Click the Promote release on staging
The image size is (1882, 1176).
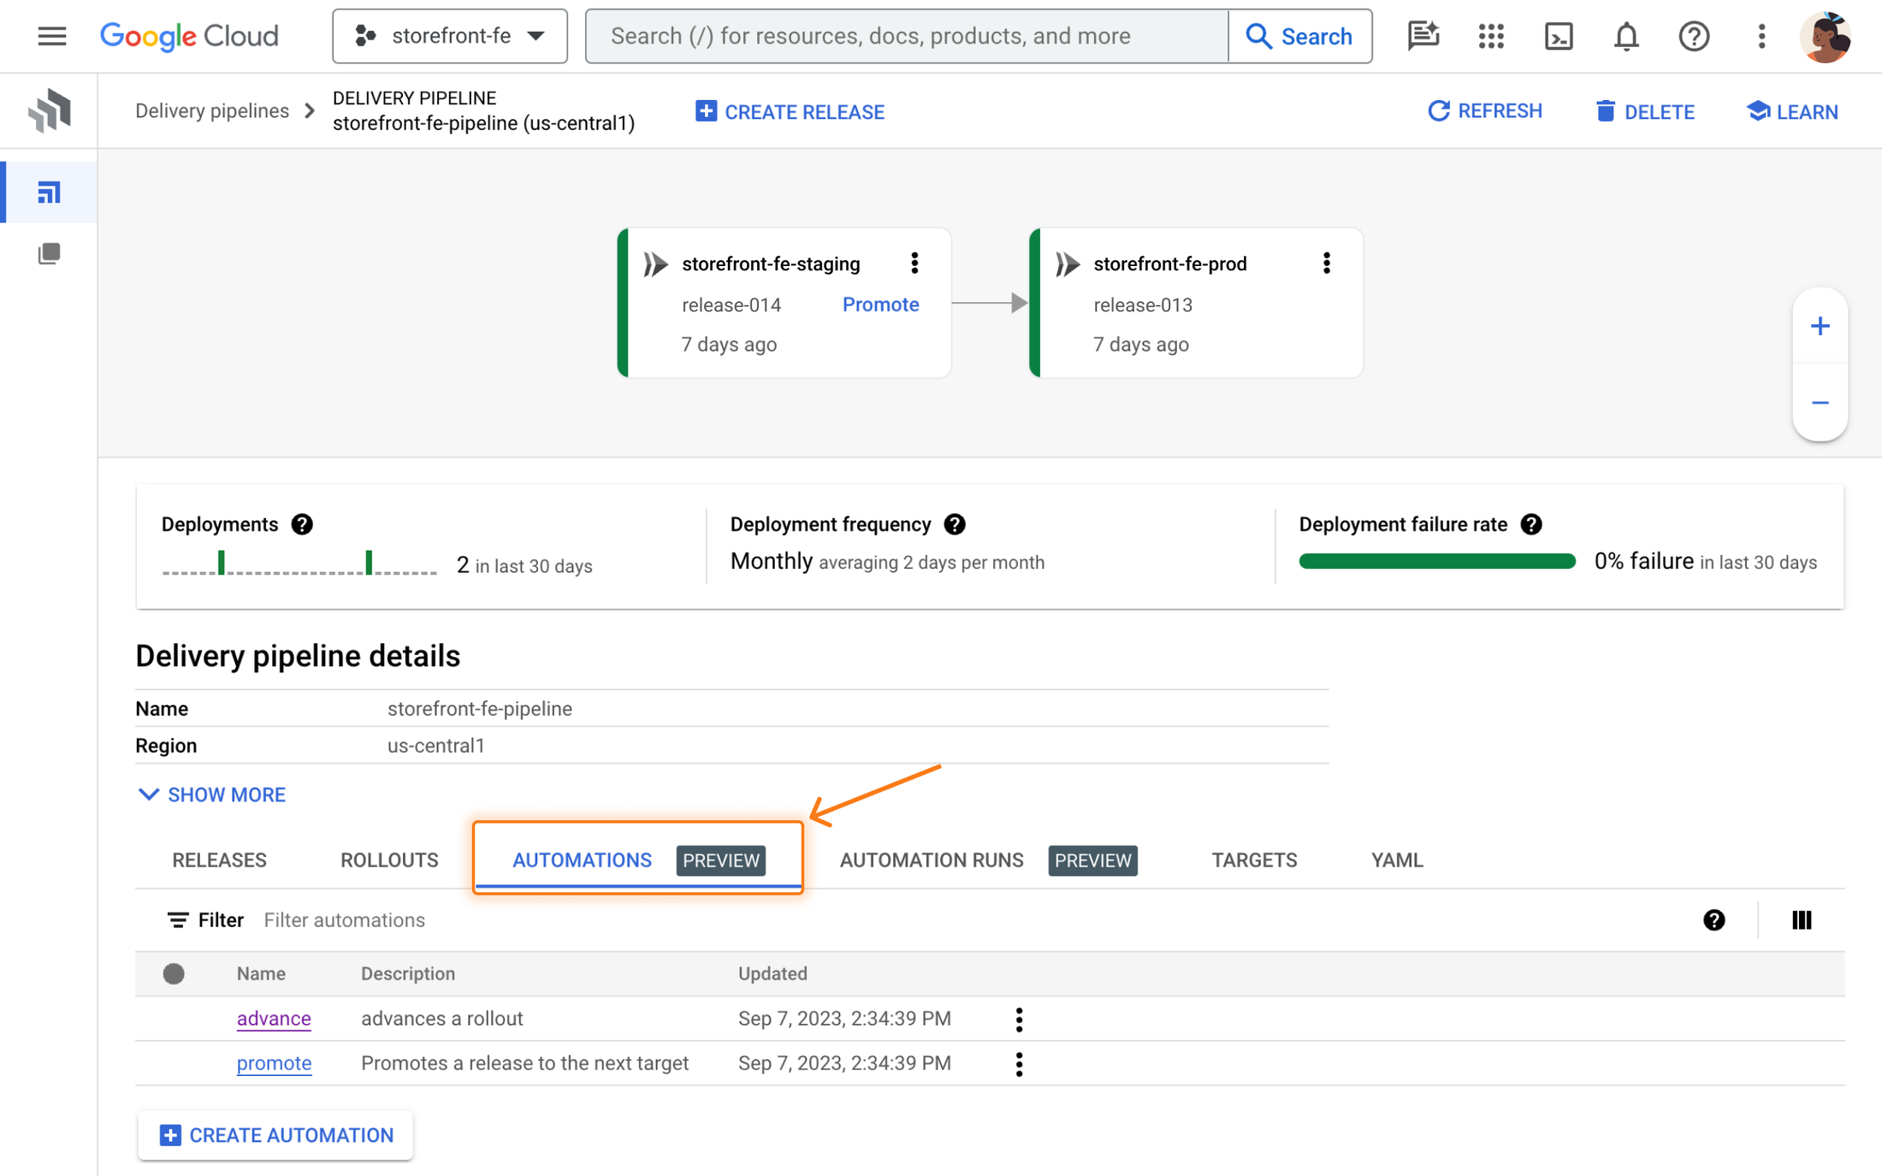879,304
